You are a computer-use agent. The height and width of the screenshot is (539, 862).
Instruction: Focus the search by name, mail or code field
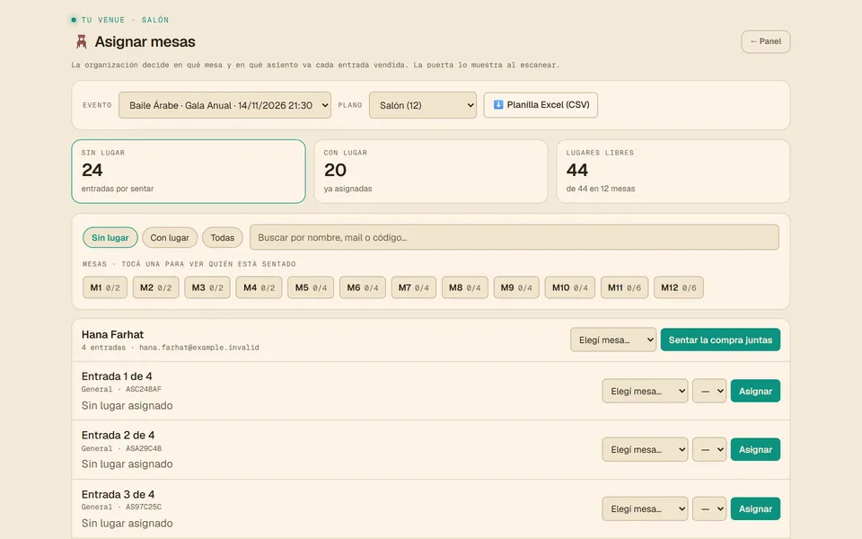[x=514, y=237]
